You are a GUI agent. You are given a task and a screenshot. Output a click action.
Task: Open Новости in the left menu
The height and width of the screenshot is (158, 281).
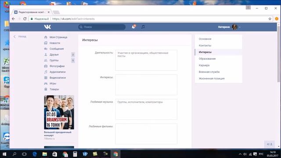(55, 43)
